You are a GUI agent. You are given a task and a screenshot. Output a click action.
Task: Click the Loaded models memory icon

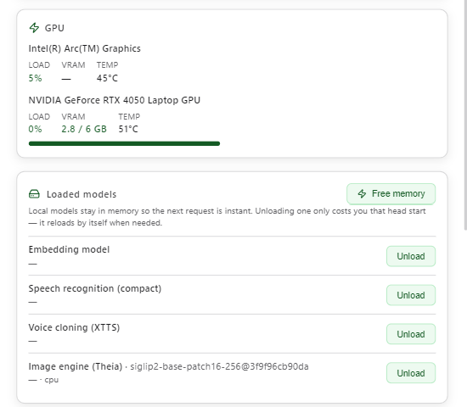point(34,194)
